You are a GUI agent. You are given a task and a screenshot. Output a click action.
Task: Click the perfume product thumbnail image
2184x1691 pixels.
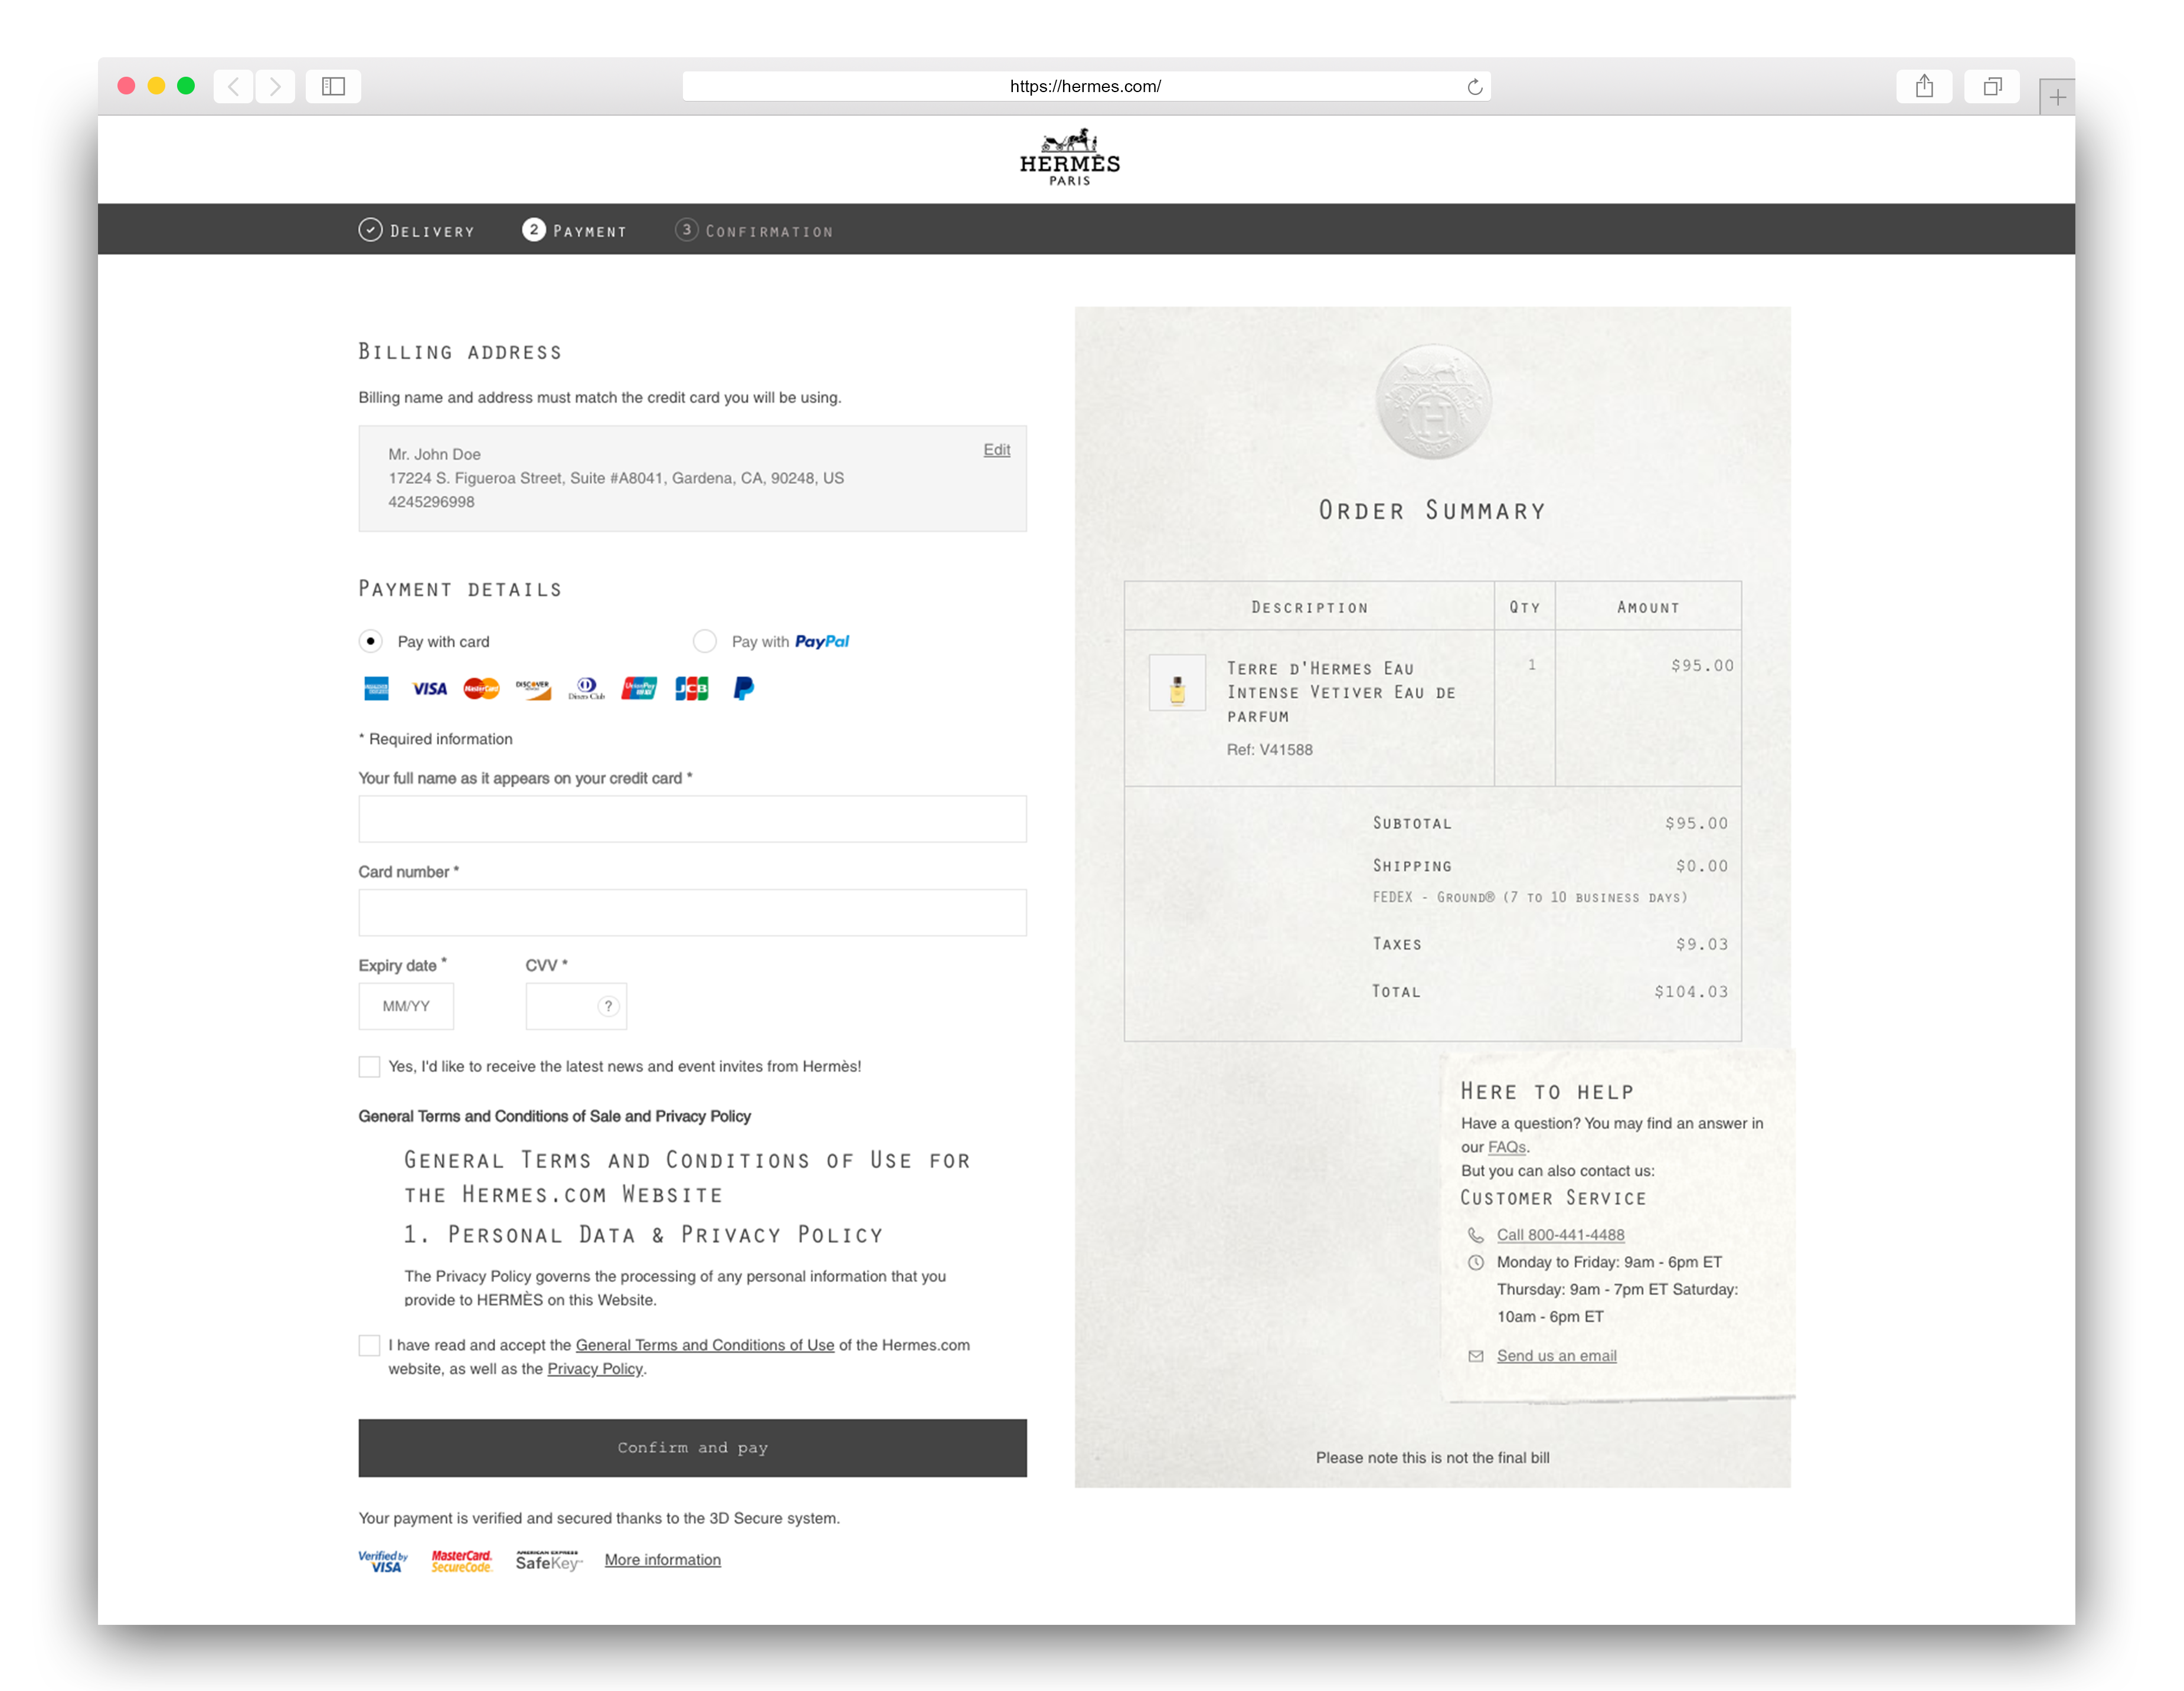click(1177, 683)
